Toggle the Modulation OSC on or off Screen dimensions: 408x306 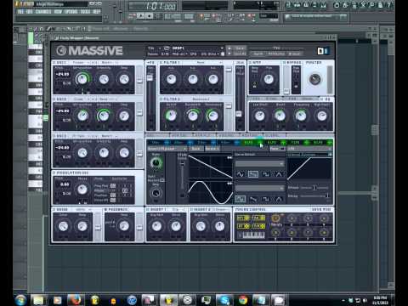[x=54, y=173]
